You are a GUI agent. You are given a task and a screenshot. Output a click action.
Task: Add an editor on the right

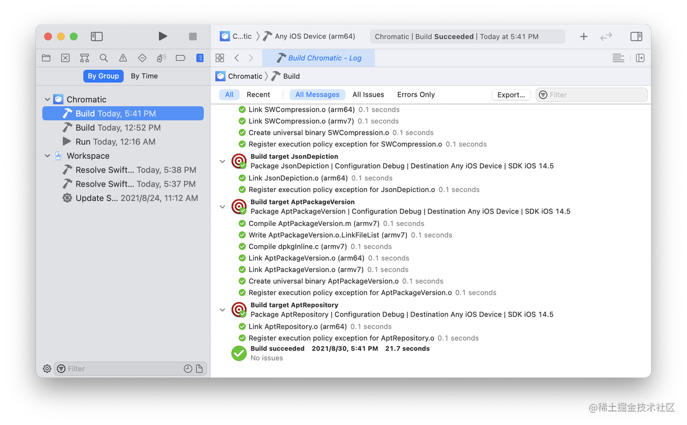(x=640, y=58)
